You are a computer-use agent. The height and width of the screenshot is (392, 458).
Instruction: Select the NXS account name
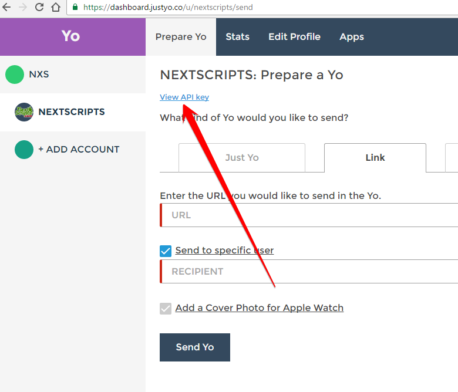tap(39, 75)
